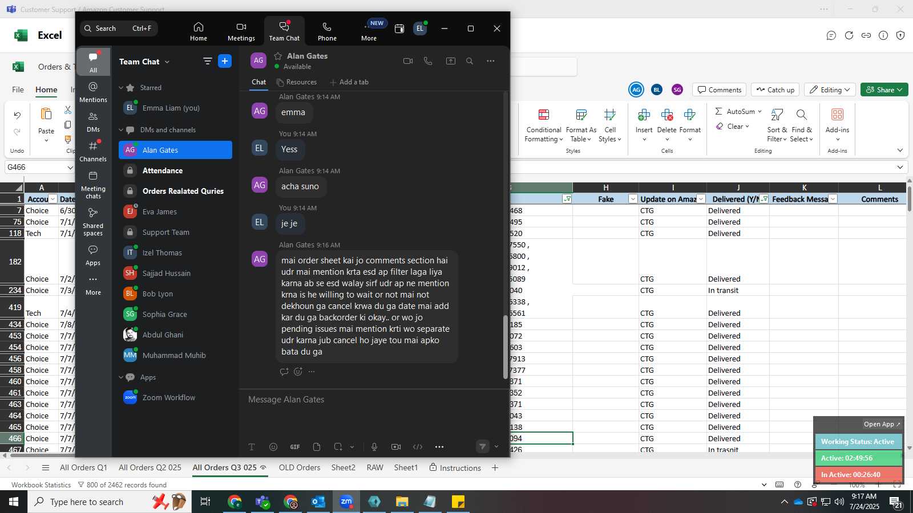Open the Team Chat filter icon

(x=208, y=61)
